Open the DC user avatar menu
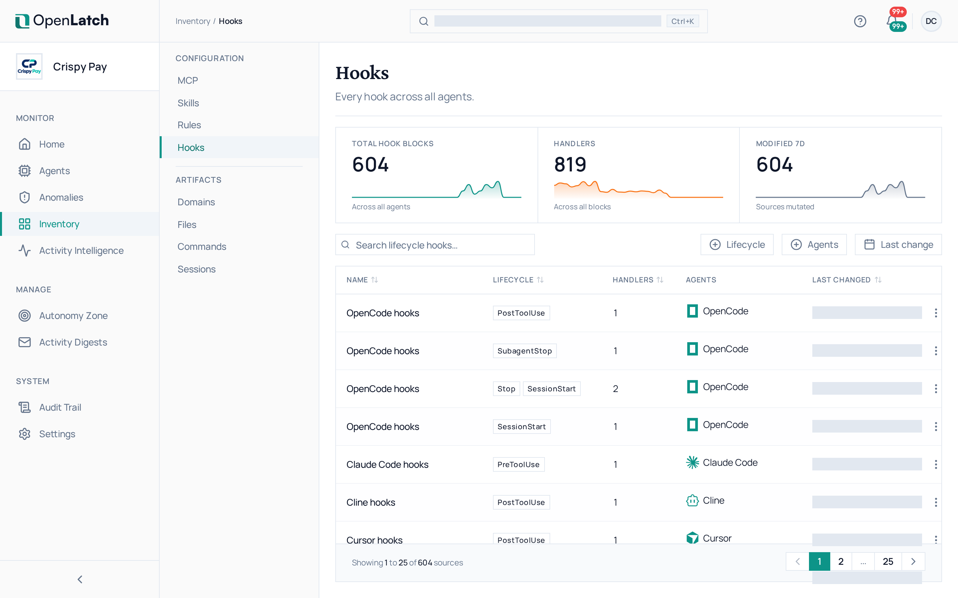958x598 pixels. [x=931, y=21]
